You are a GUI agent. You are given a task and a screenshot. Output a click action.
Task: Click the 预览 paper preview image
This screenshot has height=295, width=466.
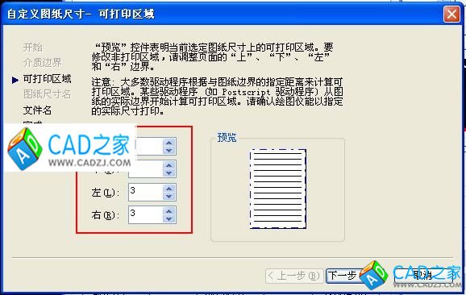[278, 189]
